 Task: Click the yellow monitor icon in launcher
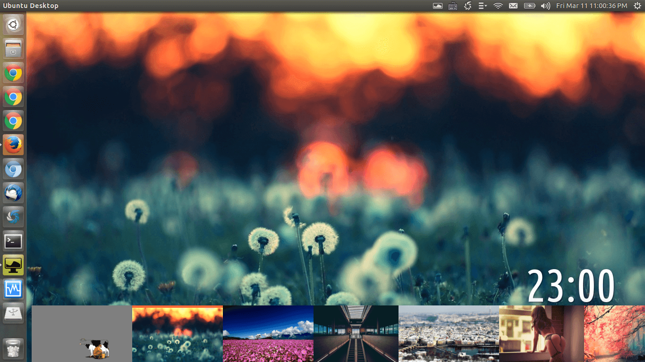(13, 265)
